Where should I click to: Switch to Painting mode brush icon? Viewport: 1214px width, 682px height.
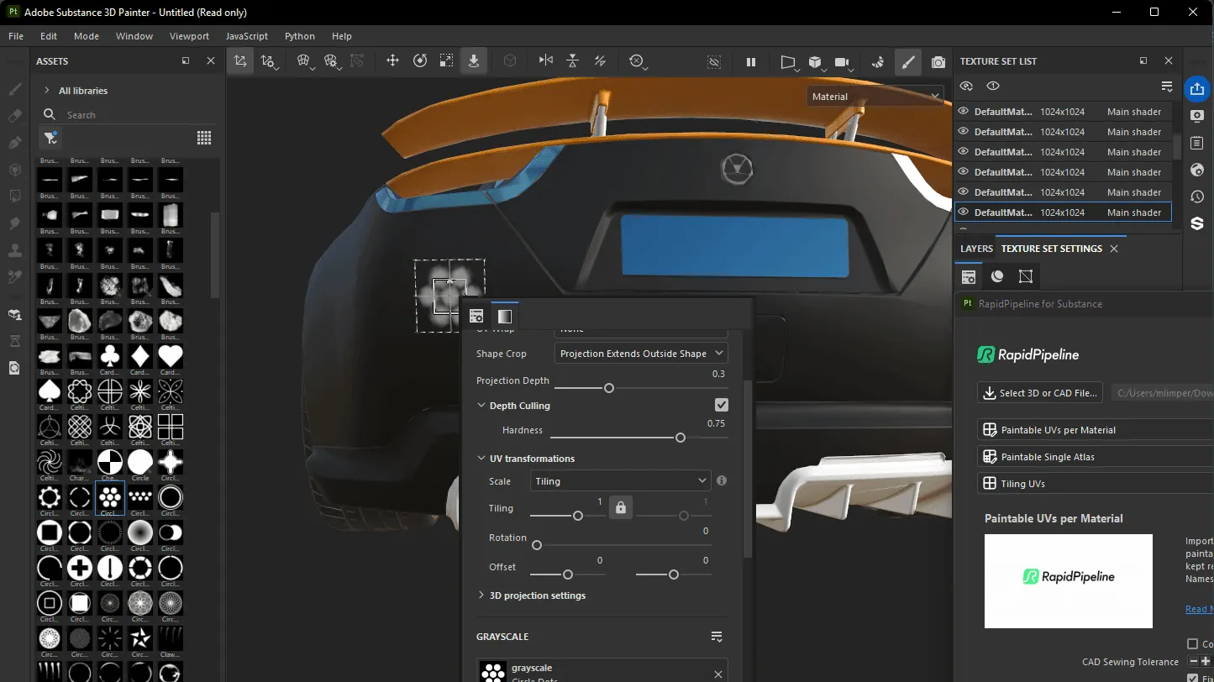point(907,61)
